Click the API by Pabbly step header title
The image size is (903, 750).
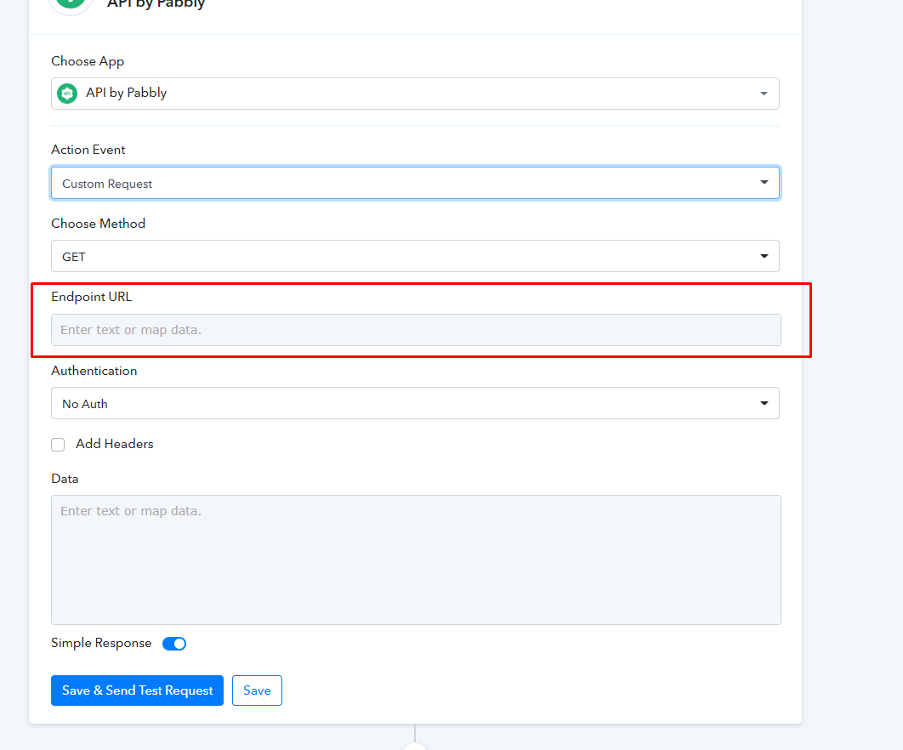[156, 4]
